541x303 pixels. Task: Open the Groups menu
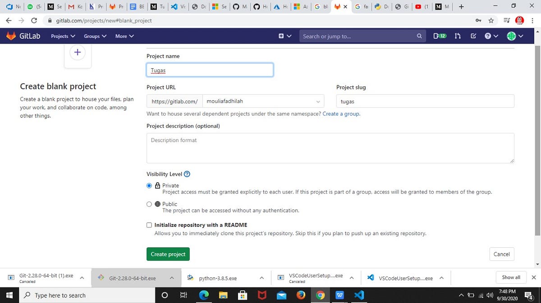pyautogui.click(x=95, y=36)
